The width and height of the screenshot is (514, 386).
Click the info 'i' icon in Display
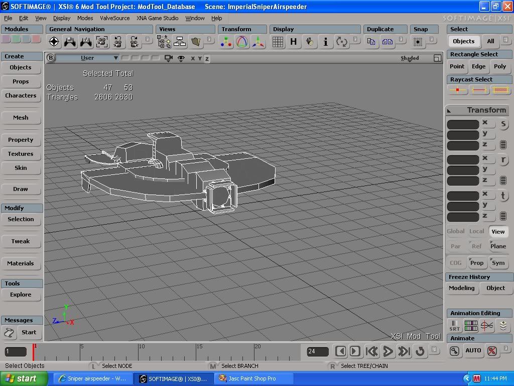pos(325,42)
